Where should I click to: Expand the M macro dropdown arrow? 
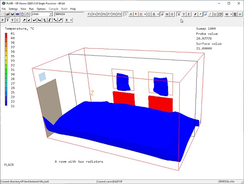click(231, 14)
